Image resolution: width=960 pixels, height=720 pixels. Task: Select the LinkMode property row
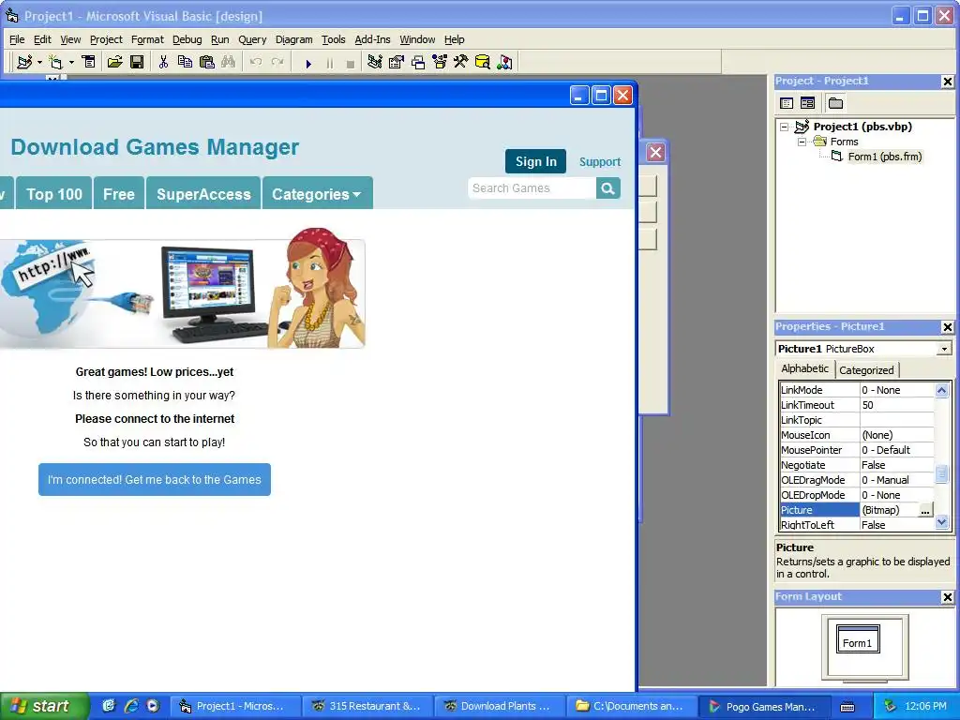857,390
